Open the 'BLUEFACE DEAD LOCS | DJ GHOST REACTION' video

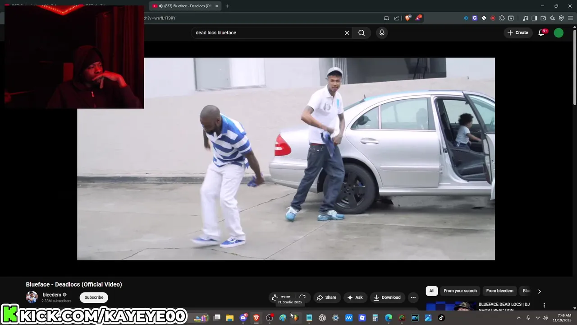click(504, 306)
